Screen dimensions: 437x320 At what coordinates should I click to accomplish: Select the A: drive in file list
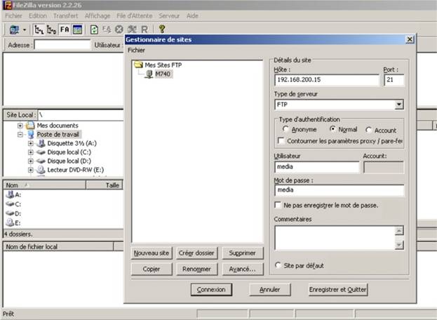coord(13,194)
